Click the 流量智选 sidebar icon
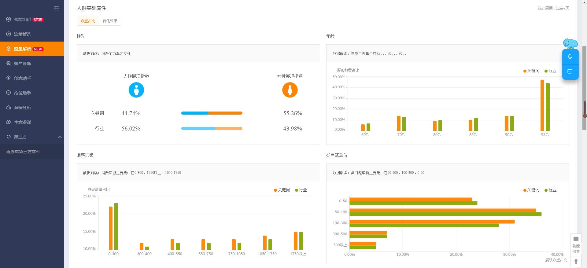This screenshot has height=268, width=587. click(x=9, y=34)
